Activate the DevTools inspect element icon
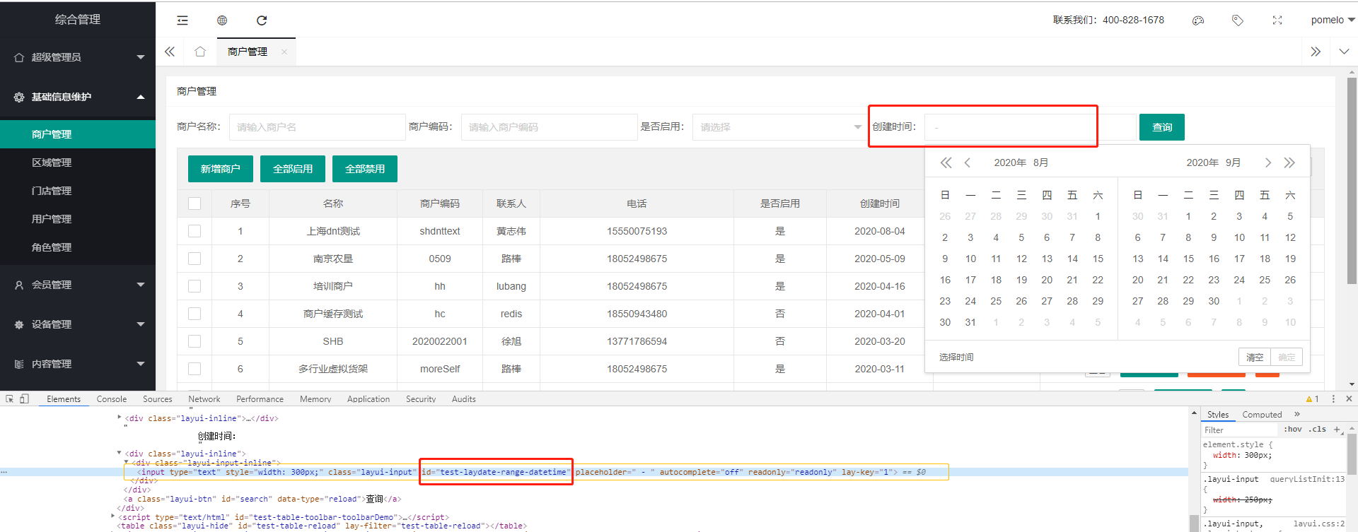Image resolution: width=1358 pixels, height=532 pixels. point(10,399)
